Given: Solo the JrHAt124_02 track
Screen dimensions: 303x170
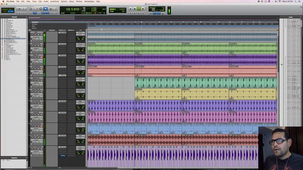Looking at the screenshot, I should pyautogui.click(x=38, y=46).
